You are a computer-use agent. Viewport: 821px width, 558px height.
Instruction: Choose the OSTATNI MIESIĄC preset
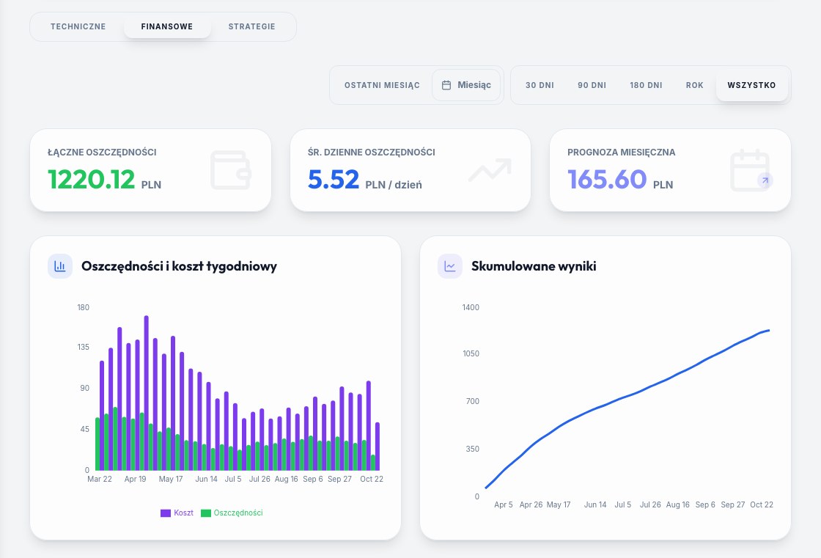coord(382,85)
